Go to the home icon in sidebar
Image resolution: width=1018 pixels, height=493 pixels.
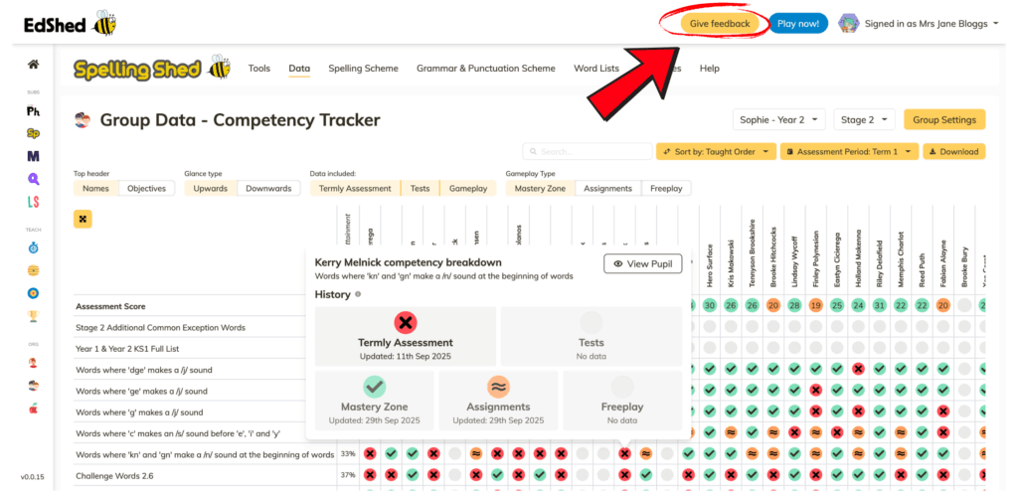click(33, 65)
